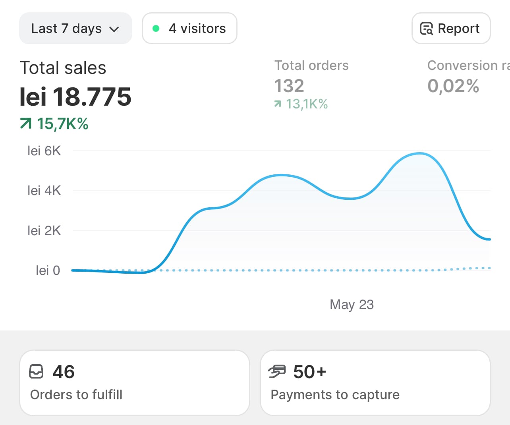Click the green live visitors dot

tap(156, 29)
